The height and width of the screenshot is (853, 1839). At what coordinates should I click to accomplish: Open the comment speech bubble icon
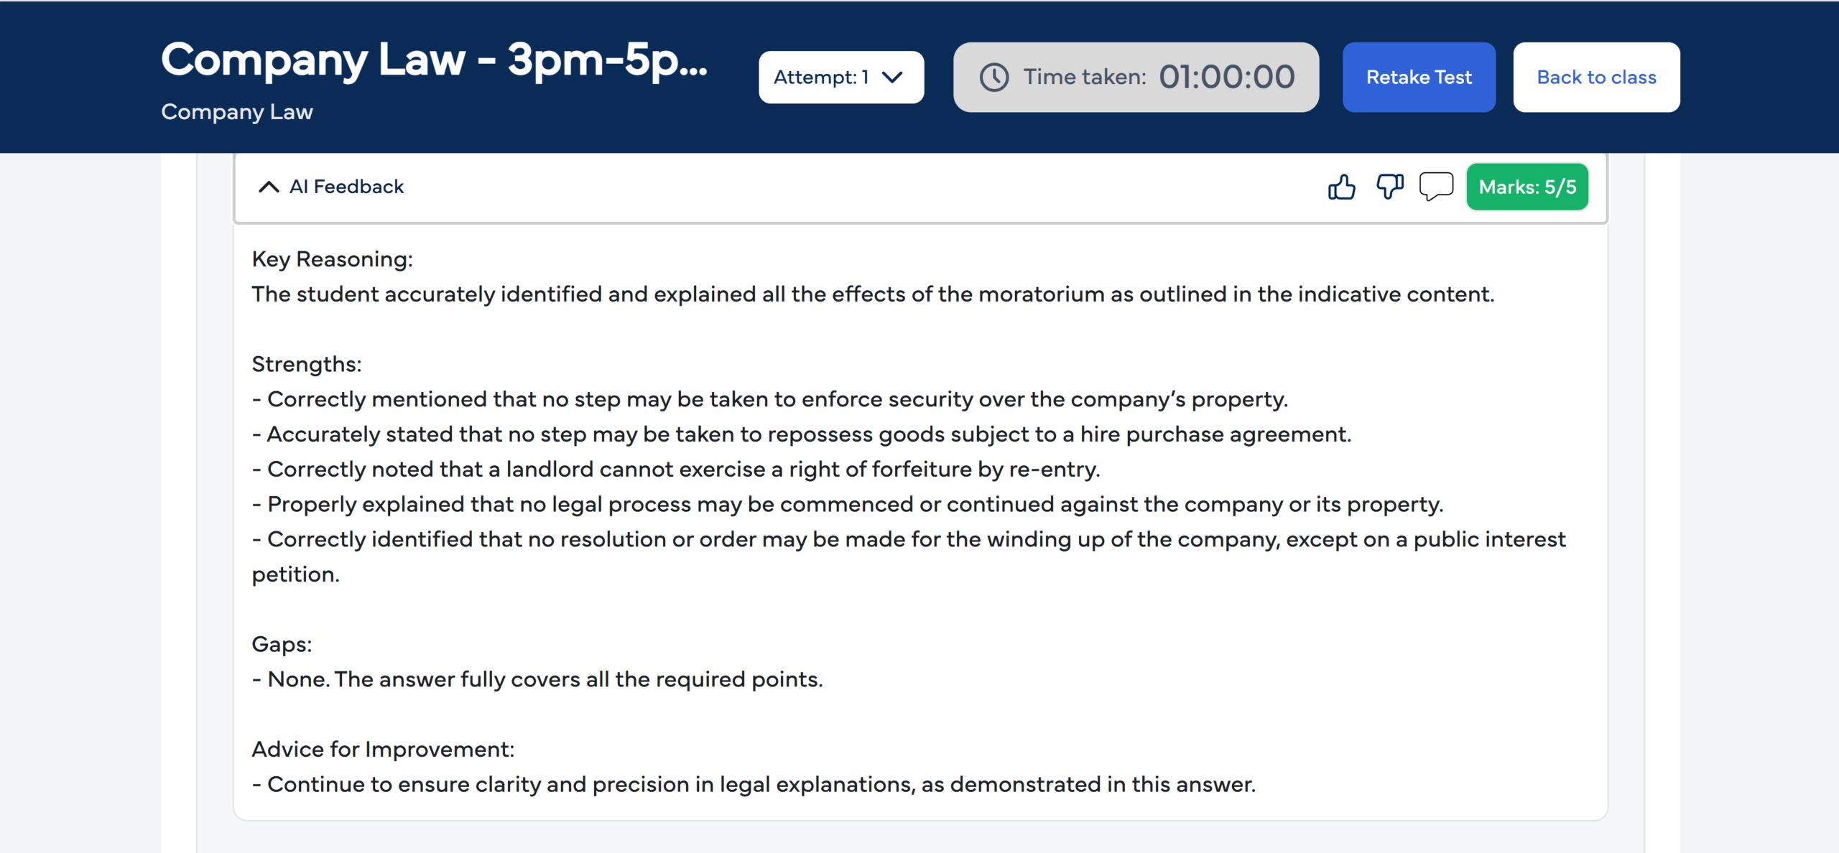tap(1436, 187)
